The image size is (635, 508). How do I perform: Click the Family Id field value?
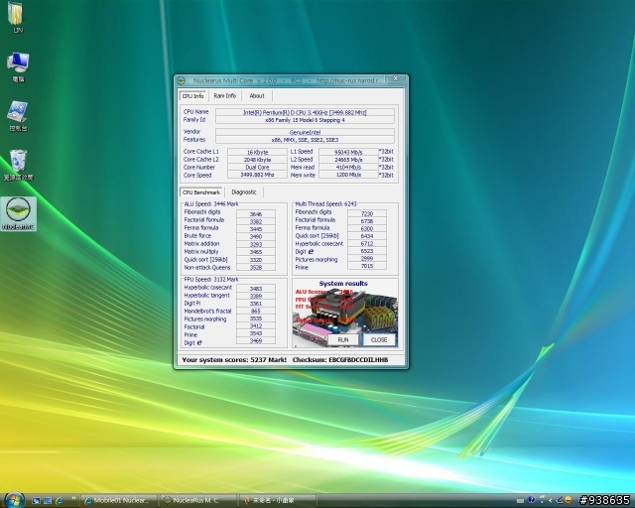pos(305,120)
